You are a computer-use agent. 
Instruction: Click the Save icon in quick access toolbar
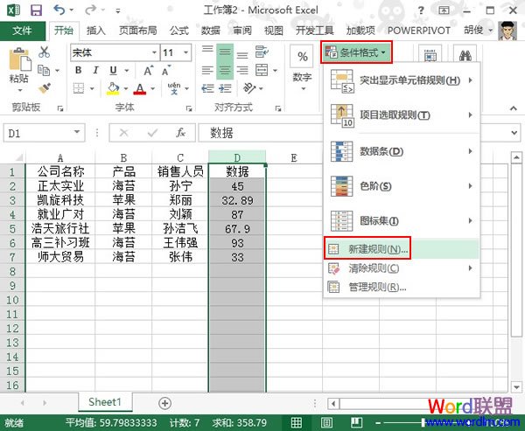(36, 10)
